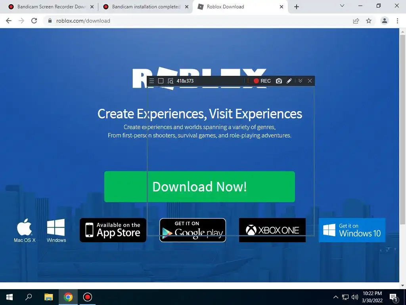Activate the Bandicam drawing pencil tool
This screenshot has height=305, width=406.
(x=289, y=81)
